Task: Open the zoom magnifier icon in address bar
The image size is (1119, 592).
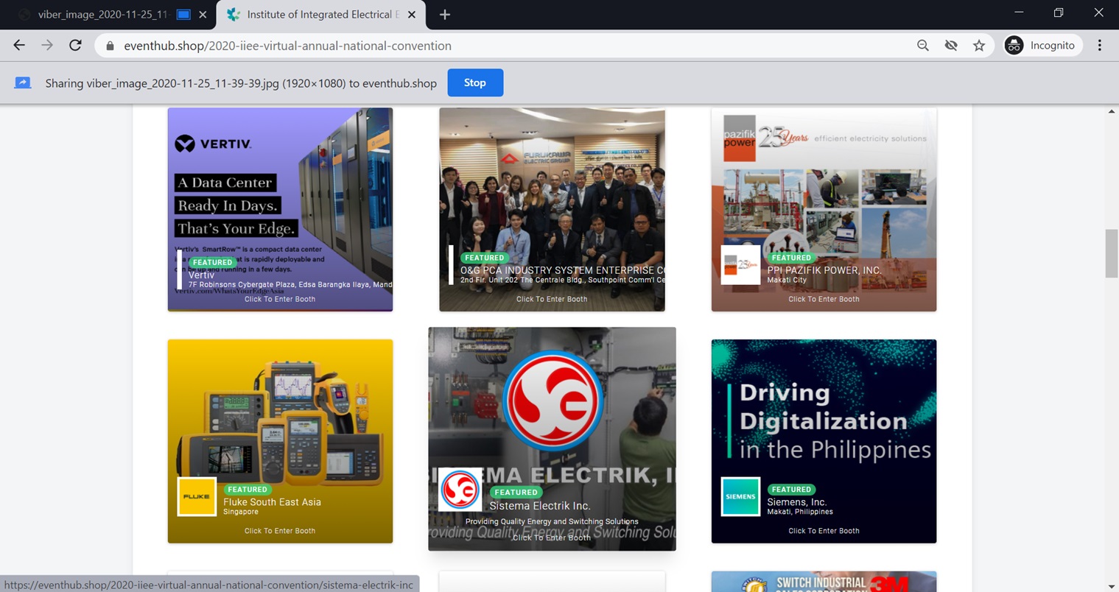Action: pos(922,46)
